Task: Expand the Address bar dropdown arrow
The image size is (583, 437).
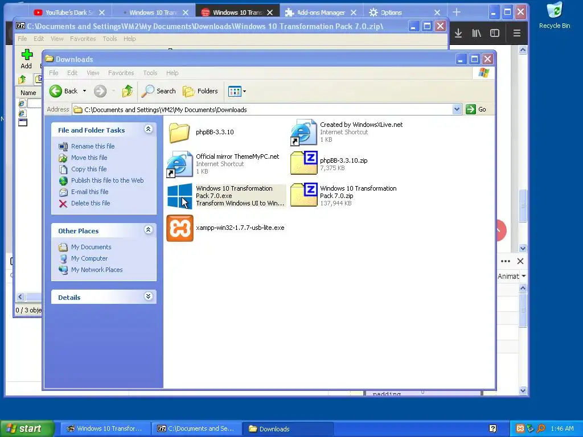Action: point(457,109)
